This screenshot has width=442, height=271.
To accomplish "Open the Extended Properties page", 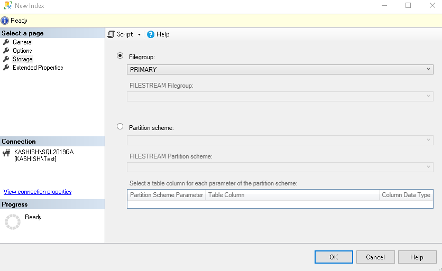I will (38, 68).
